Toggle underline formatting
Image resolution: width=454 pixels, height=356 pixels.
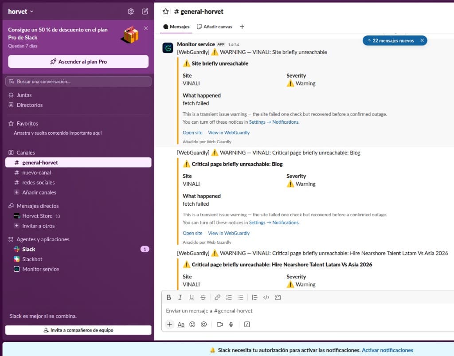pyautogui.click(x=192, y=297)
